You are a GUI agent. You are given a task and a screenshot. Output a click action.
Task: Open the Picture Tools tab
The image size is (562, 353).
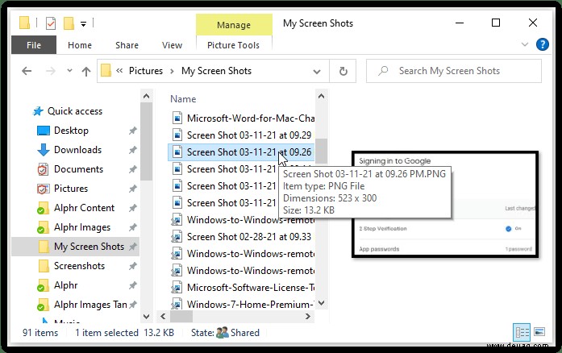pos(233,45)
